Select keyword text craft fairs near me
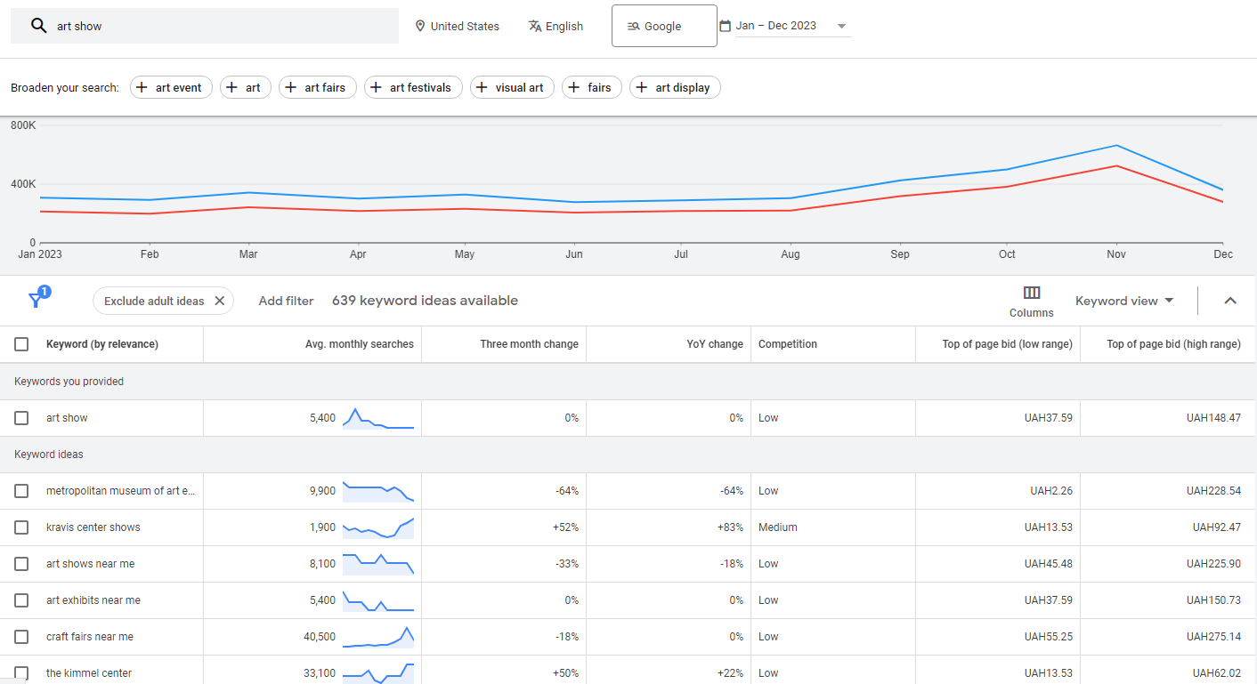 pyautogui.click(x=90, y=637)
